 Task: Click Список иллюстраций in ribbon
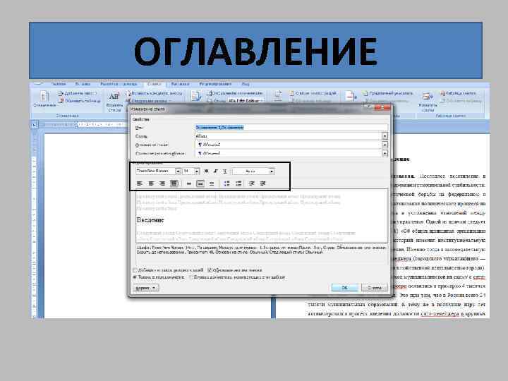click(x=313, y=93)
